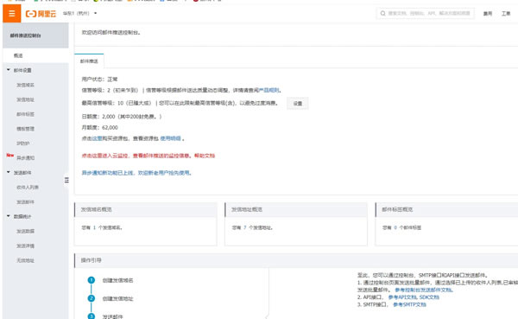Click step 2 circle 创建发信地址

pos(92,298)
